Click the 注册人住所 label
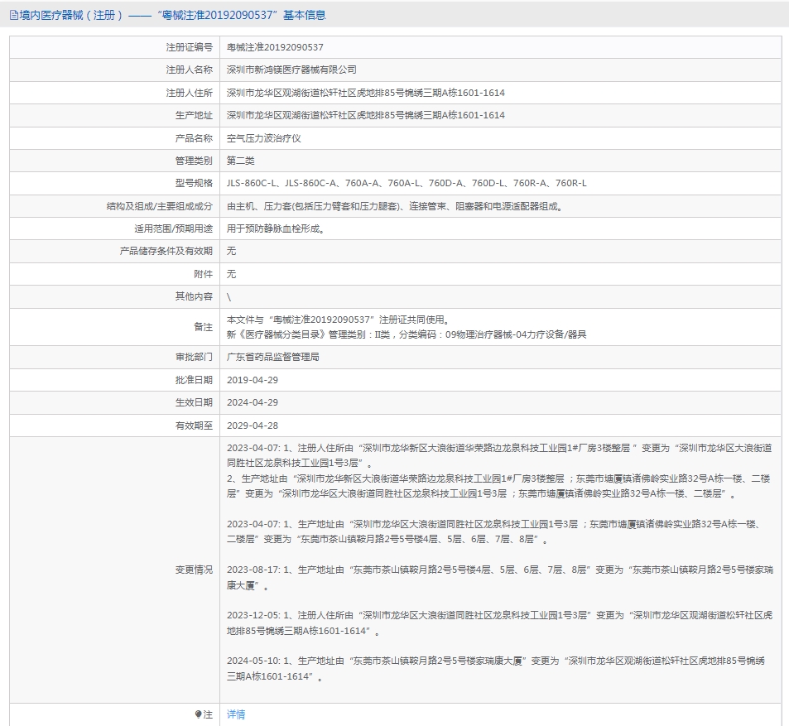789x726 pixels. point(190,93)
